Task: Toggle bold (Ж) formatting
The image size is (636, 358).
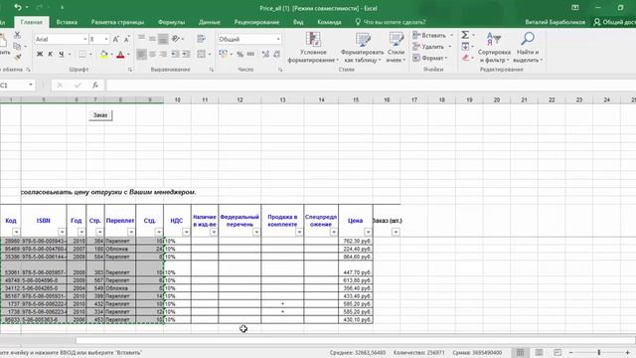Action: coord(40,54)
